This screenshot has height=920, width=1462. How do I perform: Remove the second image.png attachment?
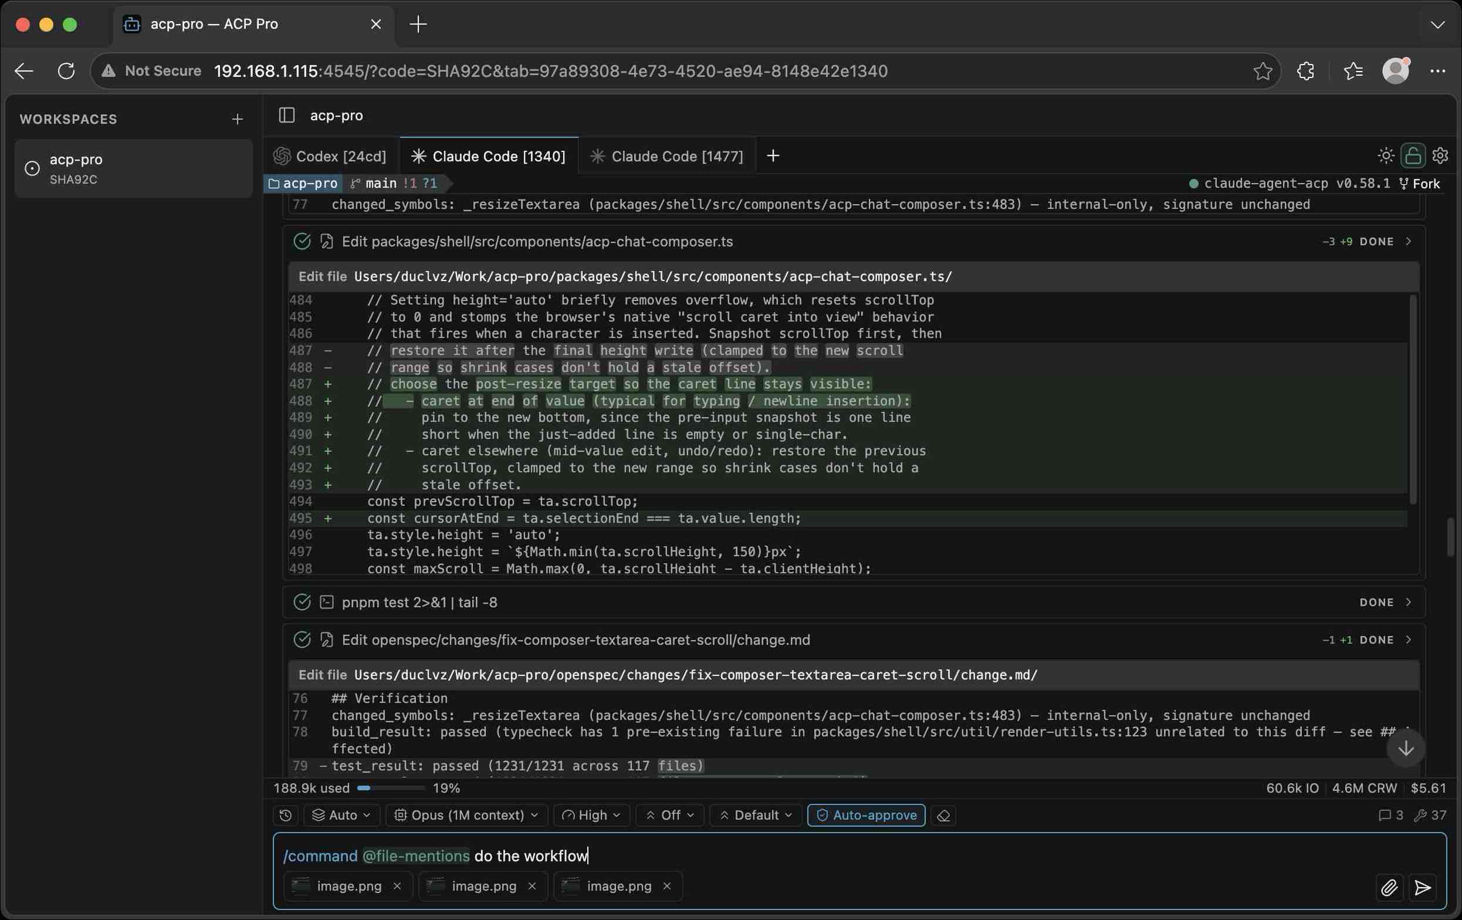[x=532, y=886]
